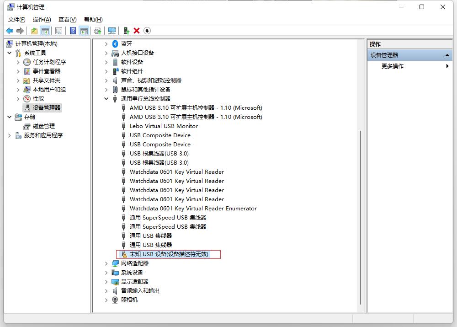The image size is (457, 327).
Task: Click the blue Back arrow in toolbar
Action: pyautogui.click(x=9, y=31)
